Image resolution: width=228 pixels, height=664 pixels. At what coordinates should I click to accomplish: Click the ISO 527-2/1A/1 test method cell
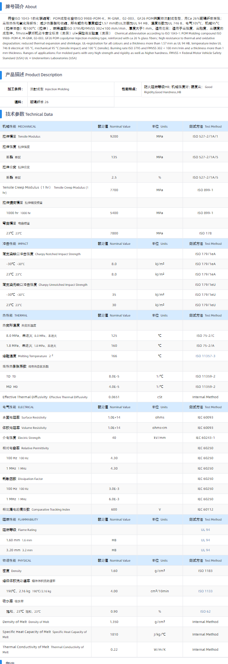point(205,136)
